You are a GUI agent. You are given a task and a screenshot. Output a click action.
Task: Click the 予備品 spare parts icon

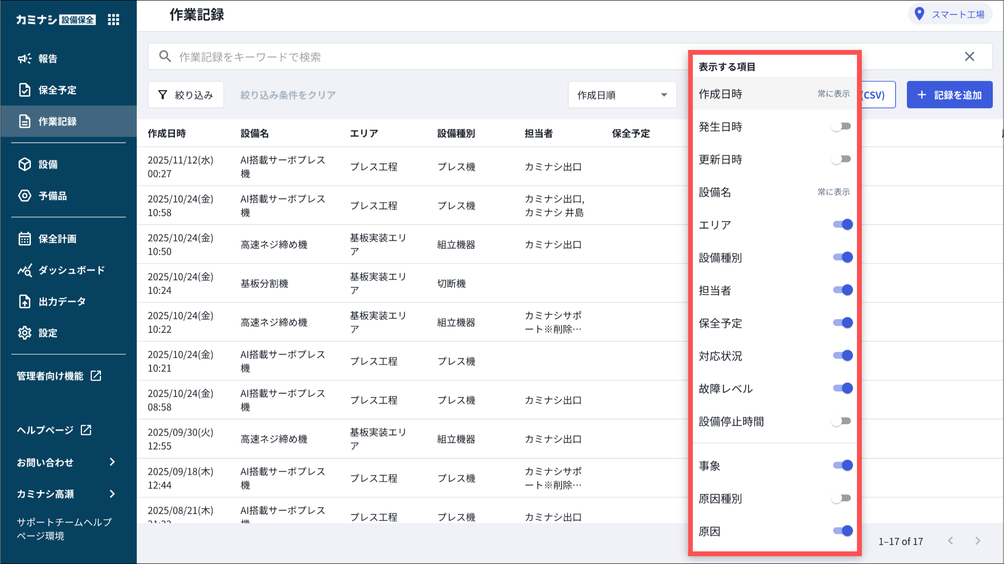pos(25,196)
